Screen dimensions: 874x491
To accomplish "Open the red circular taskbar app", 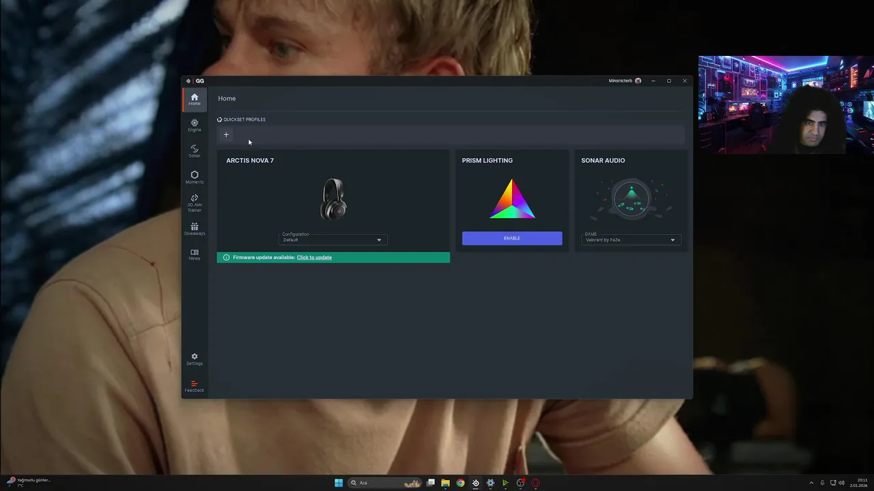I will tap(535, 483).
